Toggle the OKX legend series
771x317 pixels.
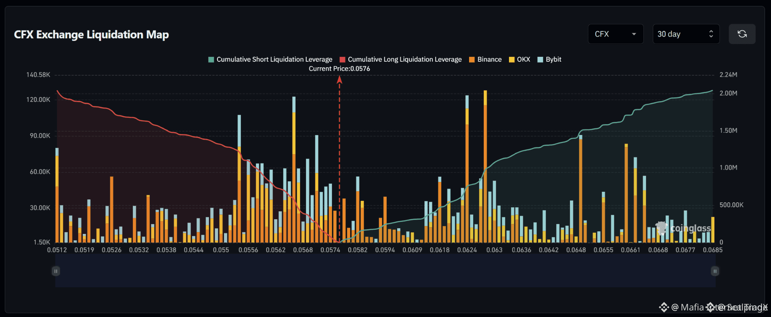coord(520,59)
